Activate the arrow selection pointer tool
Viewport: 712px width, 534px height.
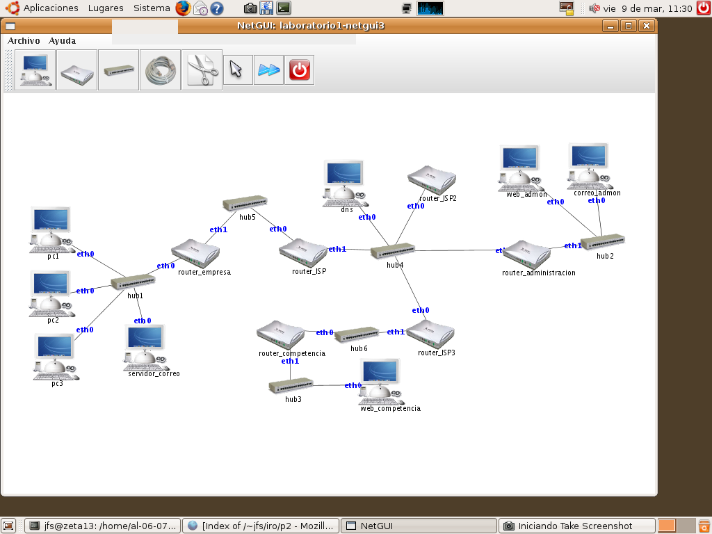tap(237, 70)
